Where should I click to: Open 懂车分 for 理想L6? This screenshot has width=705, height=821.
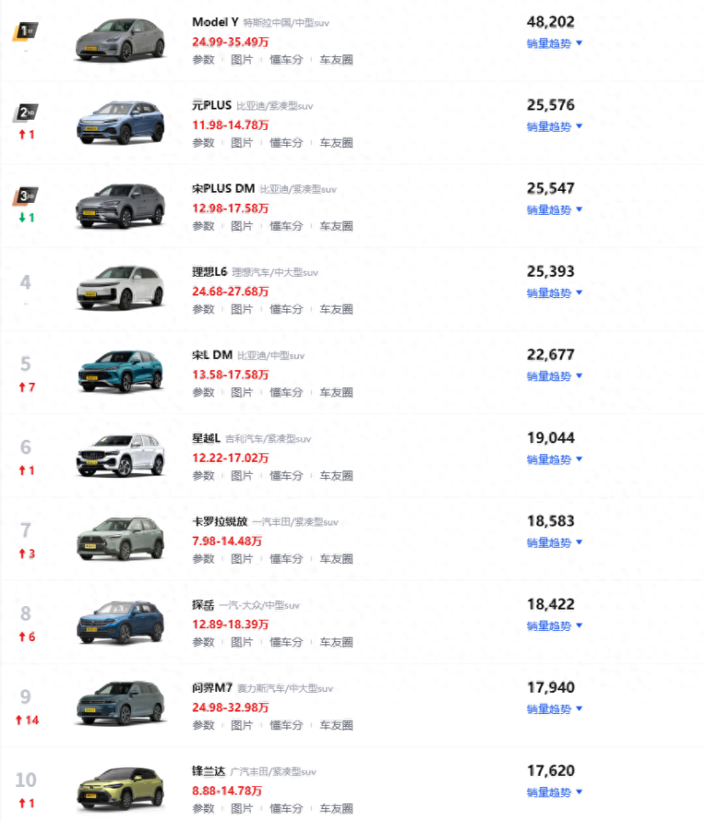[x=286, y=309]
